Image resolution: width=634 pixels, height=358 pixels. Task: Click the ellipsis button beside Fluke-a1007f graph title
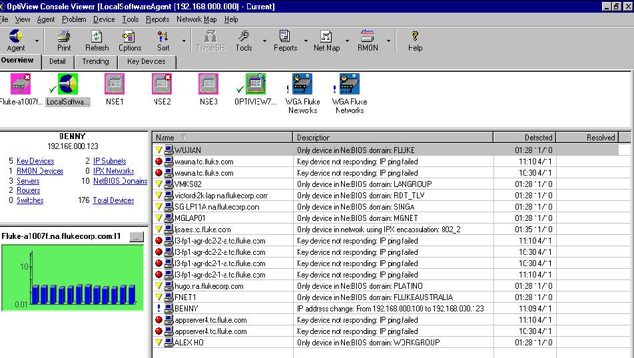(x=135, y=236)
